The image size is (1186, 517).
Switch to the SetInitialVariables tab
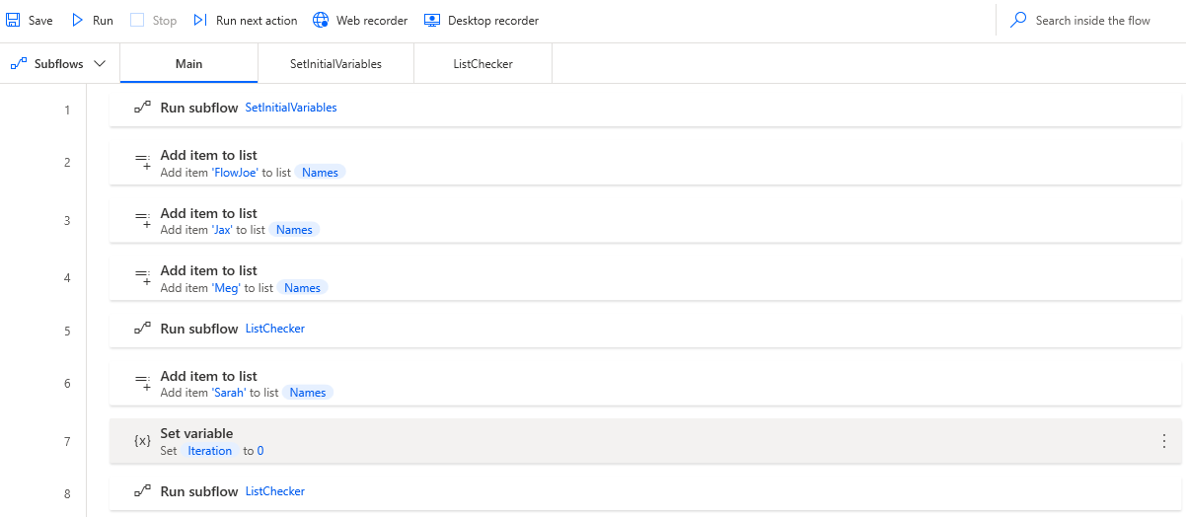coord(335,64)
